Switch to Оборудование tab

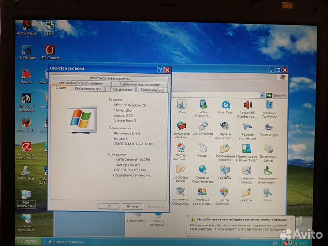[x=121, y=89]
